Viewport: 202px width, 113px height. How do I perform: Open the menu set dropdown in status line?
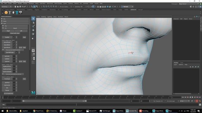6,7
